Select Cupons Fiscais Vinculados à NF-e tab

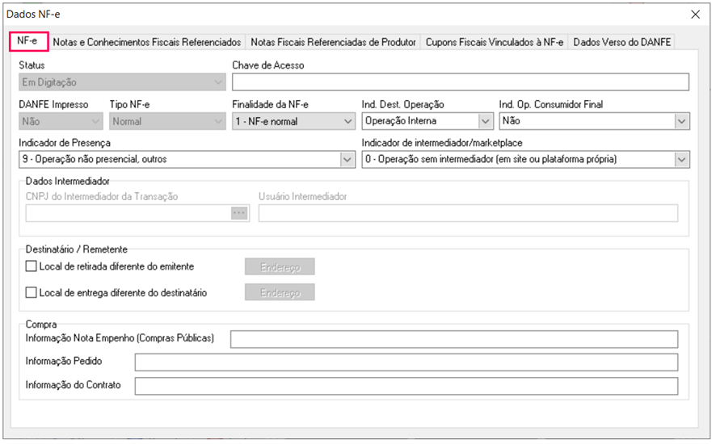[494, 42]
